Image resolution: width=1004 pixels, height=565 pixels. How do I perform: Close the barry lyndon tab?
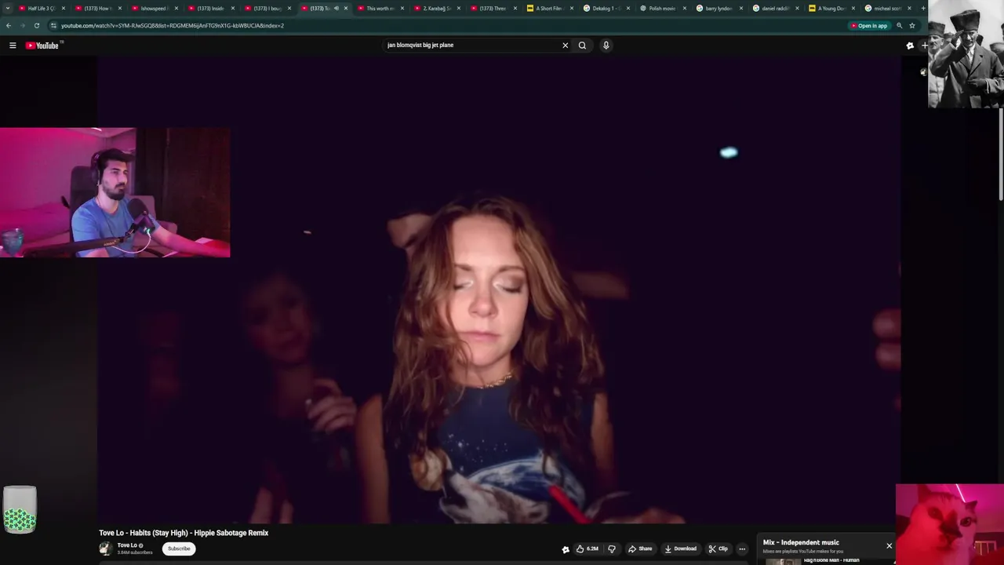coord(741,9)
